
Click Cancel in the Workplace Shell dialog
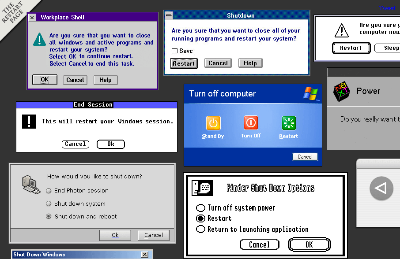[x=75, y=80]
